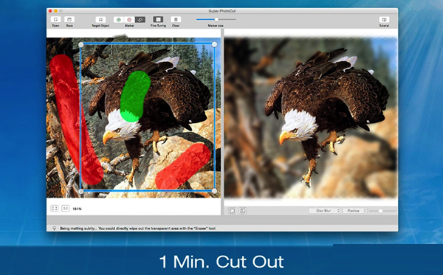Open the Disc Blur dropdown

coord(325,211)
